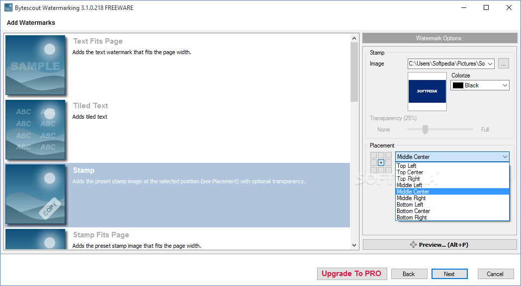Choose Bottom Left from placement list
Image resolution: width=521 pixels, height=286 pixels.
452,205
